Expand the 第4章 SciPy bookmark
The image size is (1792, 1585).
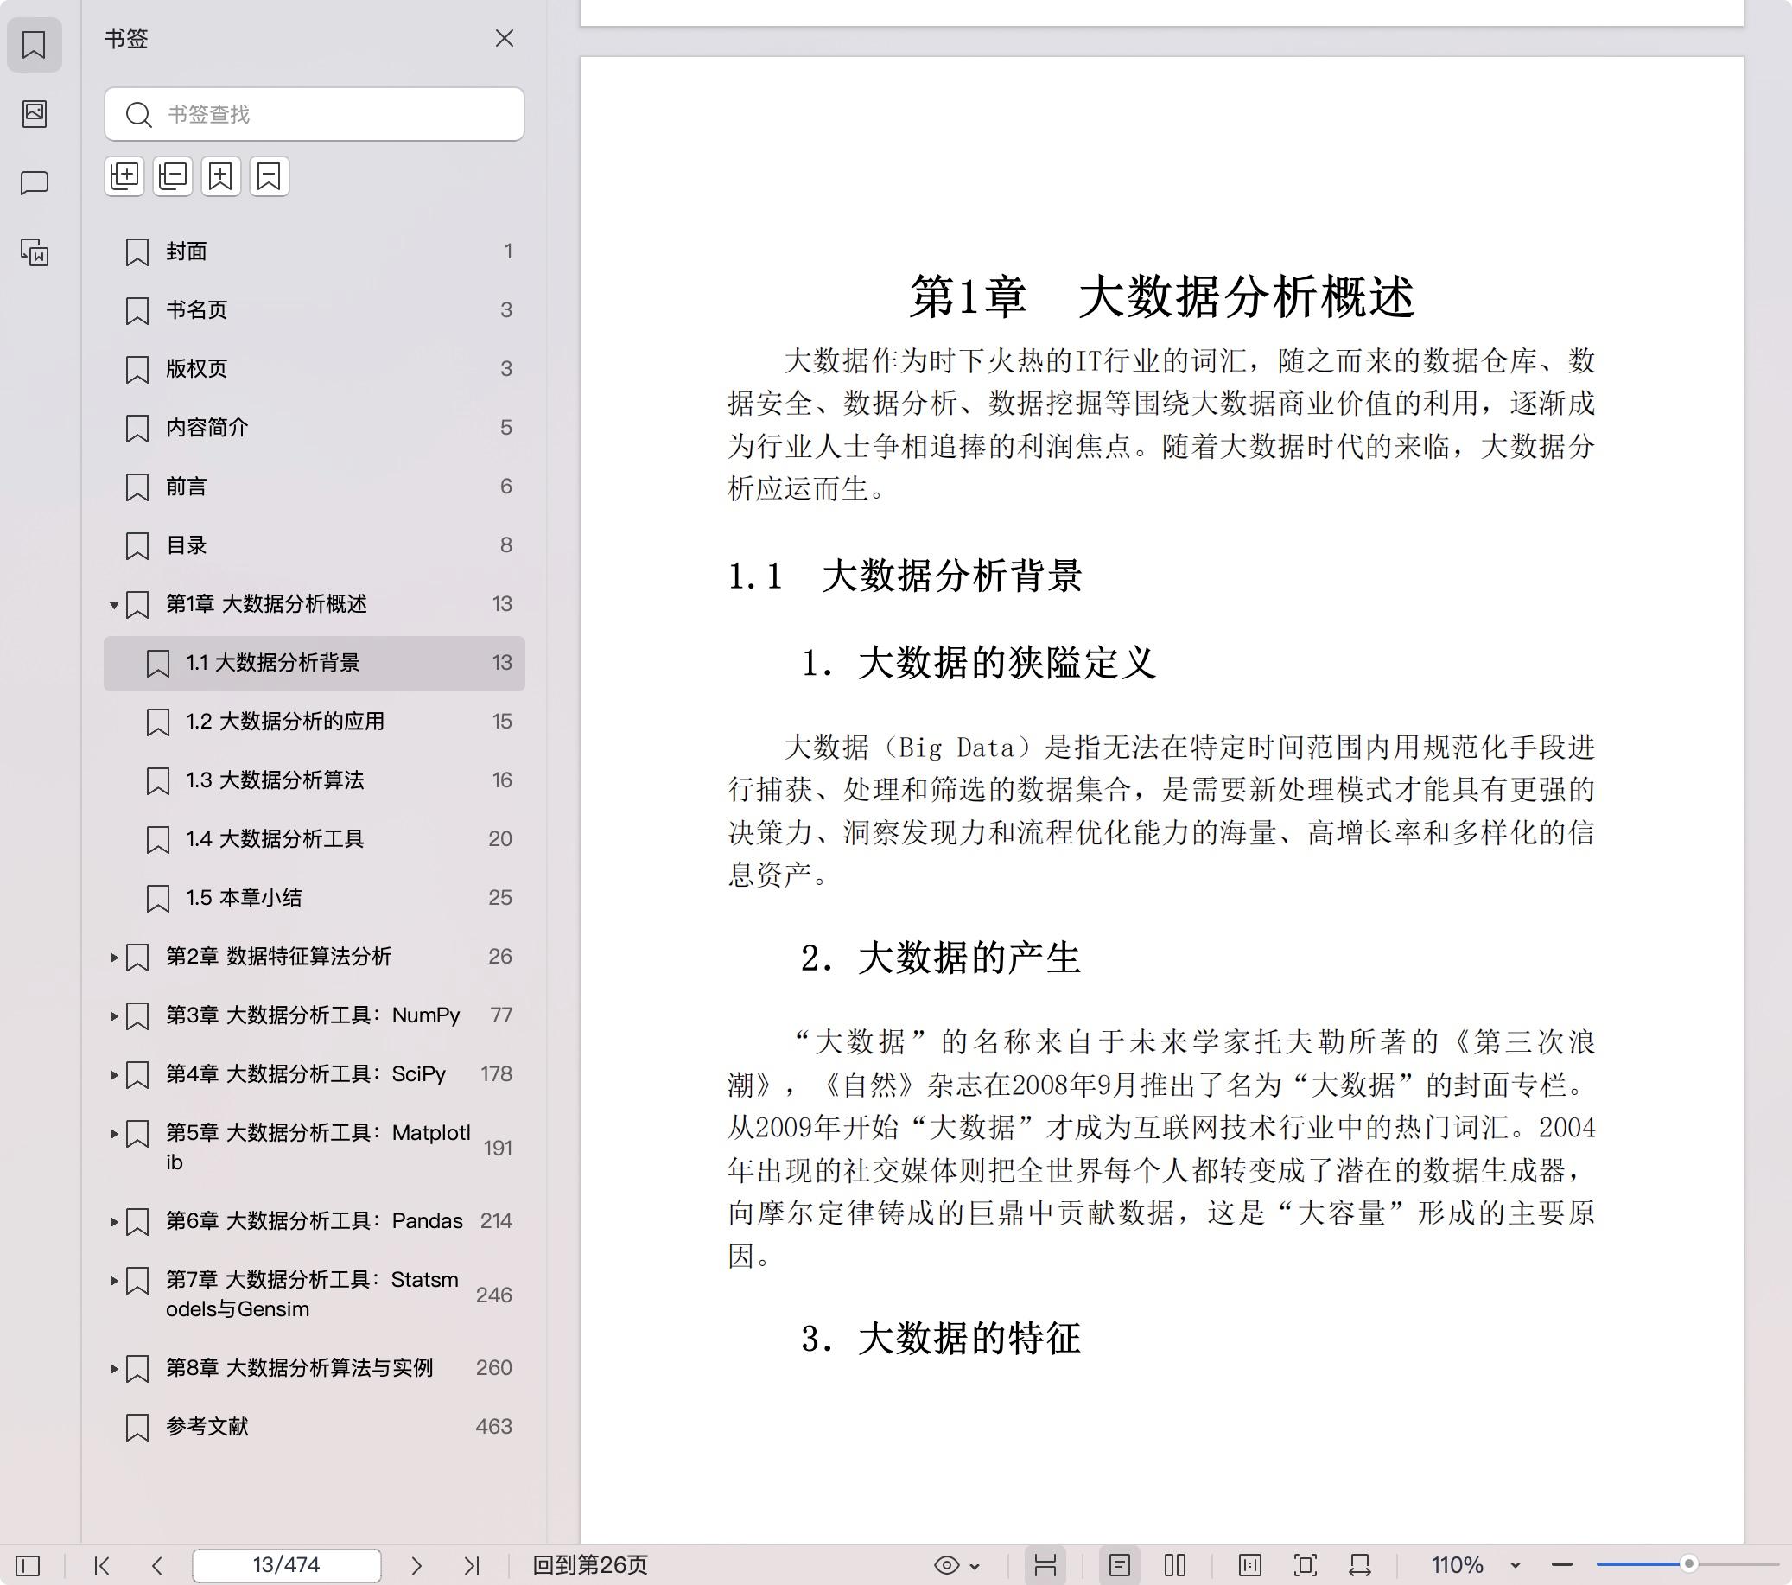tap(114, 1074)
